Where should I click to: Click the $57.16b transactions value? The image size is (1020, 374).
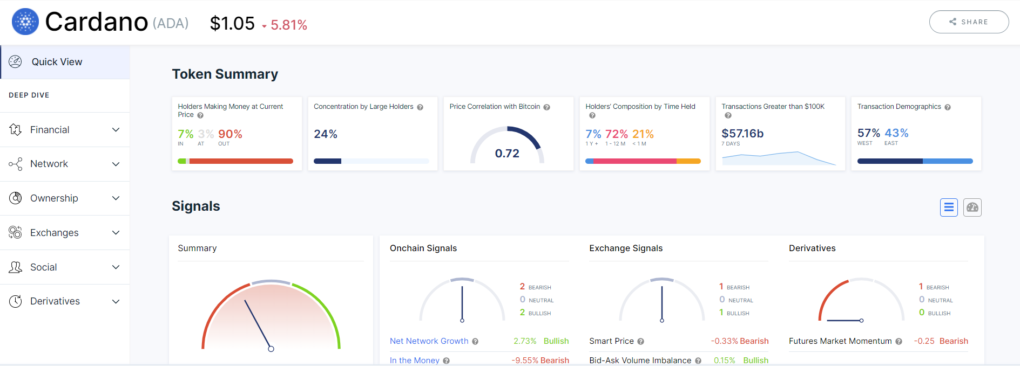742,134
